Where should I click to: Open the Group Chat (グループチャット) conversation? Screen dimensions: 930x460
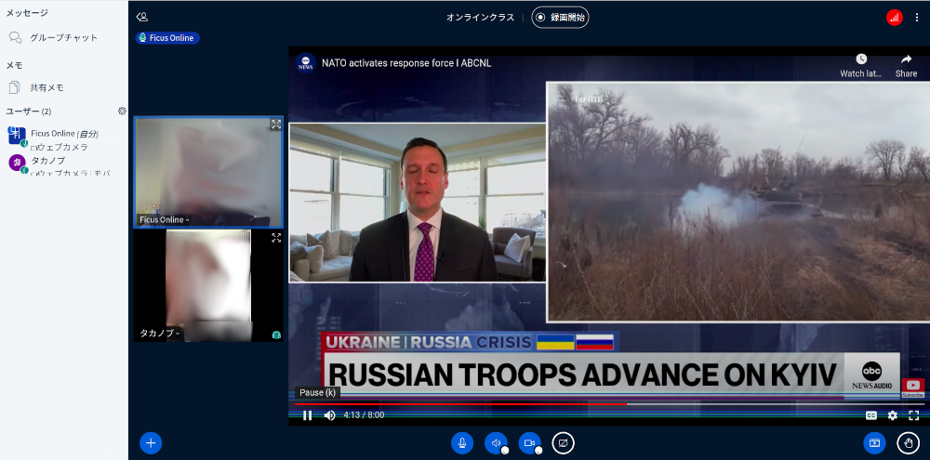(x=63, y=37)
